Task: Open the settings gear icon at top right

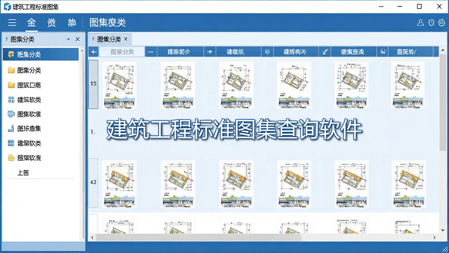Action: pyautogui.click(x=442, y=22)
